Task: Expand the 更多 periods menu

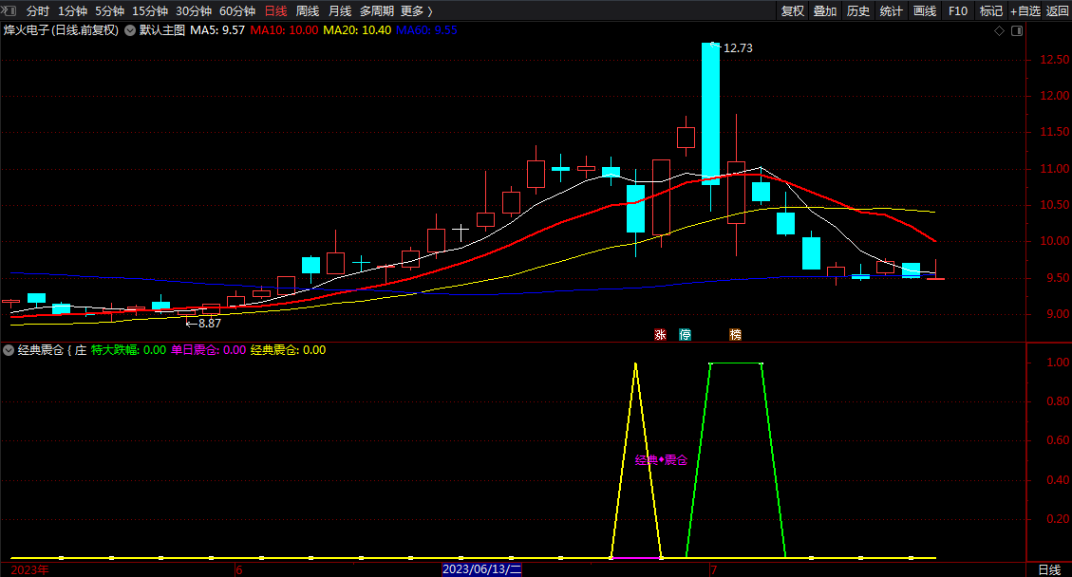Action: point(416,11)
